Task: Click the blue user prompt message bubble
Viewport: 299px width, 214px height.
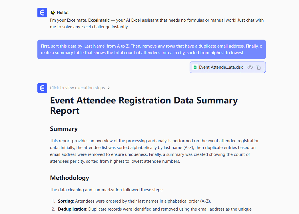Action: [x=151, y=49]
